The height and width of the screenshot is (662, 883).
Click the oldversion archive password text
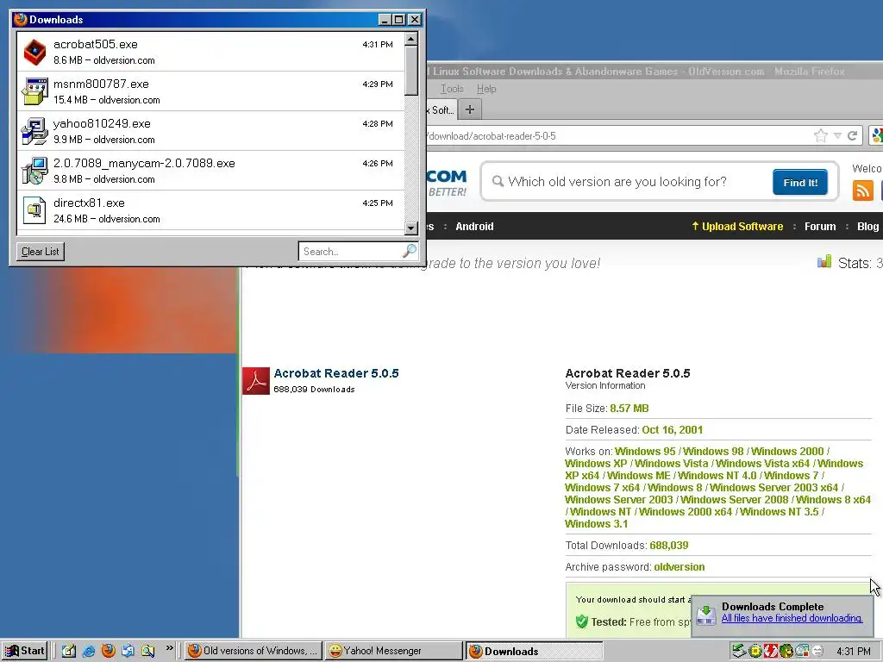click(x=679, y=567)
